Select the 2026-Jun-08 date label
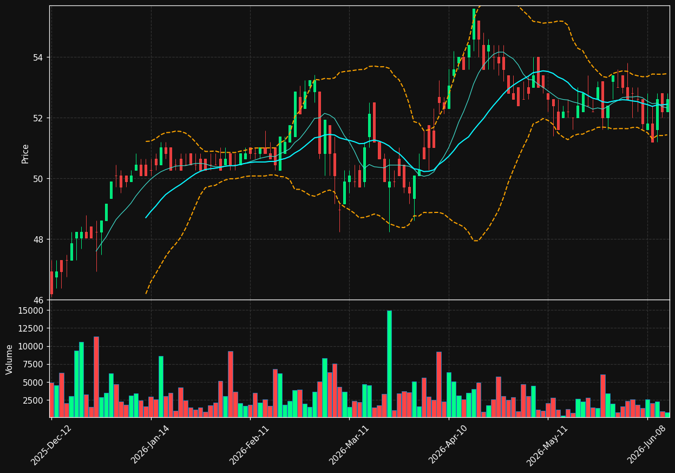 pos(648,445)
